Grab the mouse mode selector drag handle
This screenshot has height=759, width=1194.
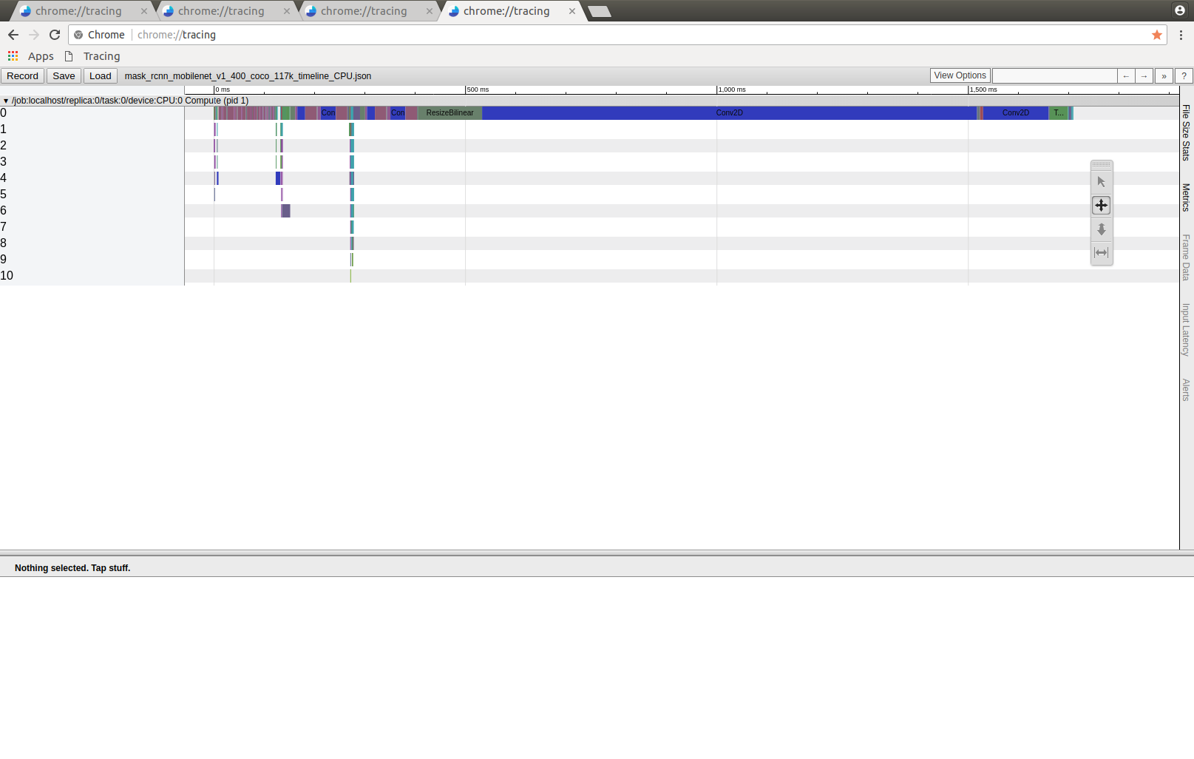click(1102, 165)
